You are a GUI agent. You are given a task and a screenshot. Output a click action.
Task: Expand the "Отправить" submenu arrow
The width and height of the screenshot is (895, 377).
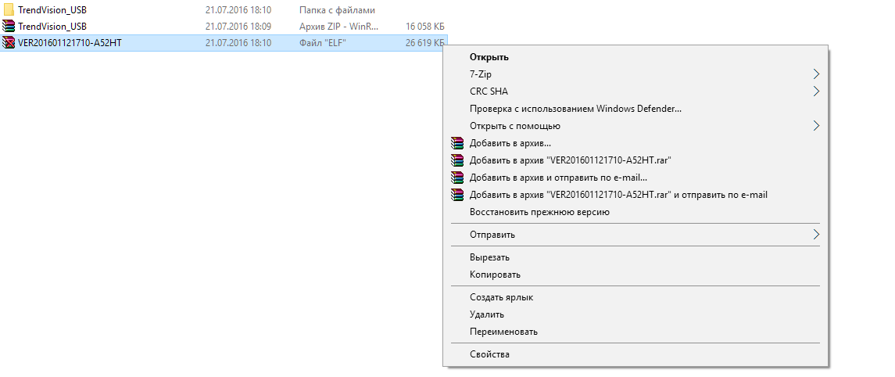coord(816,235)
